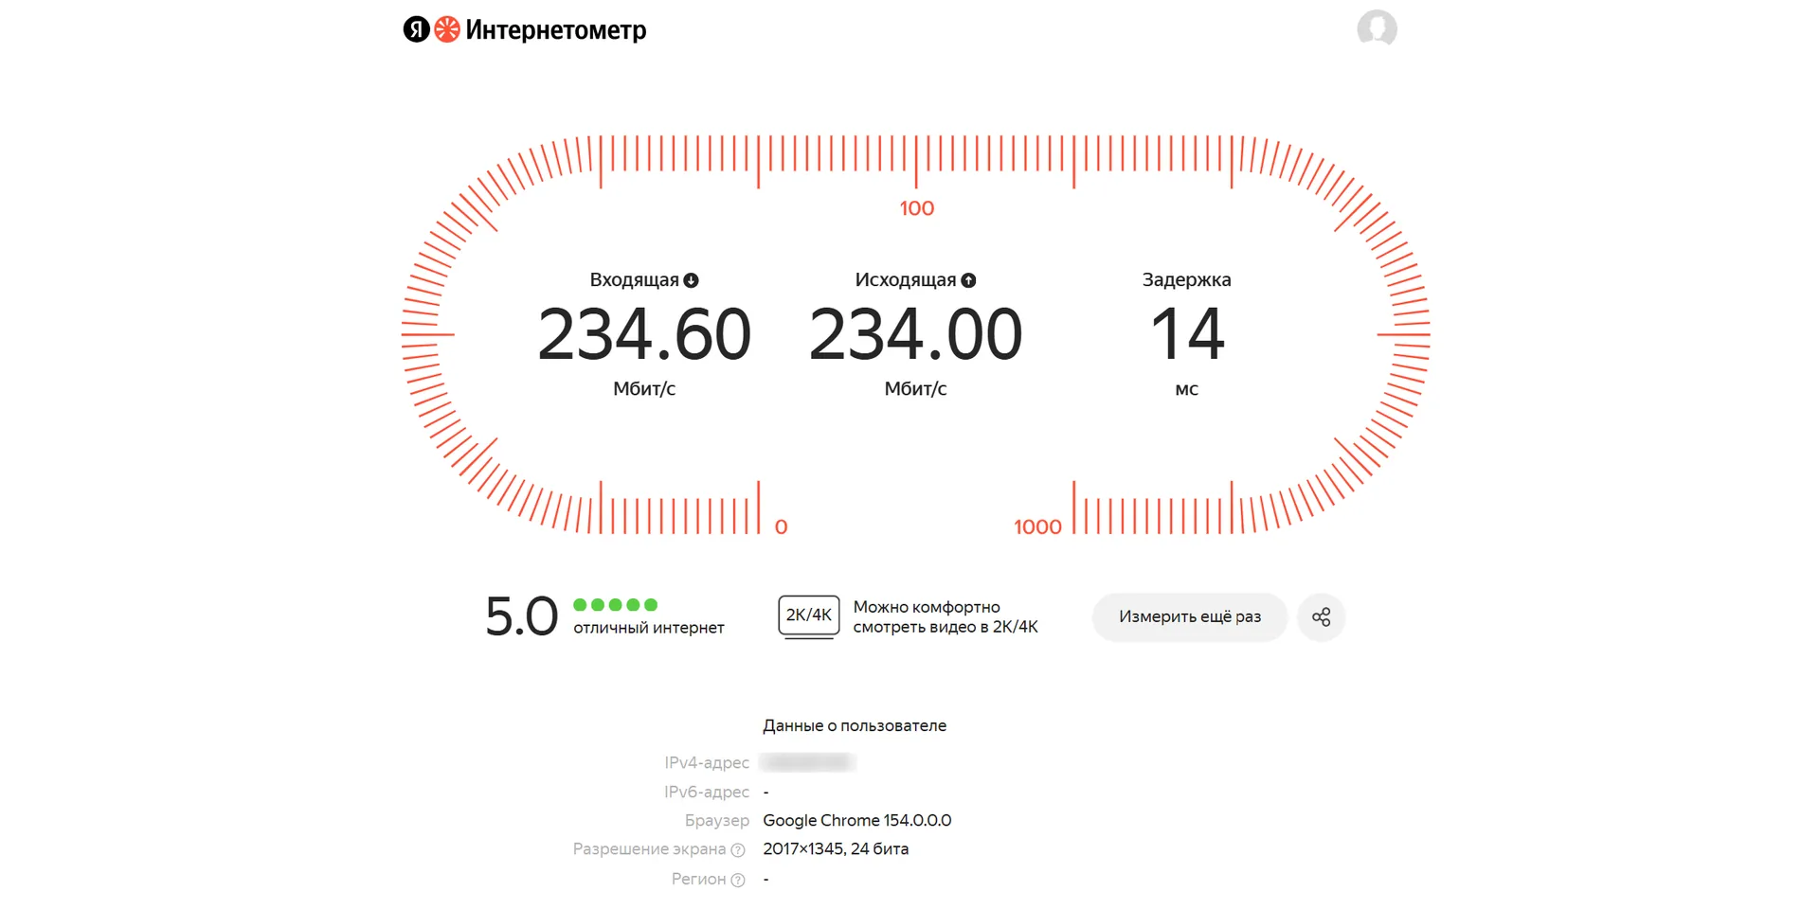This screenshot has width=1819, height=909.
Task: Click the 'отличный интернет' label
Action: [x=649, y=628]
